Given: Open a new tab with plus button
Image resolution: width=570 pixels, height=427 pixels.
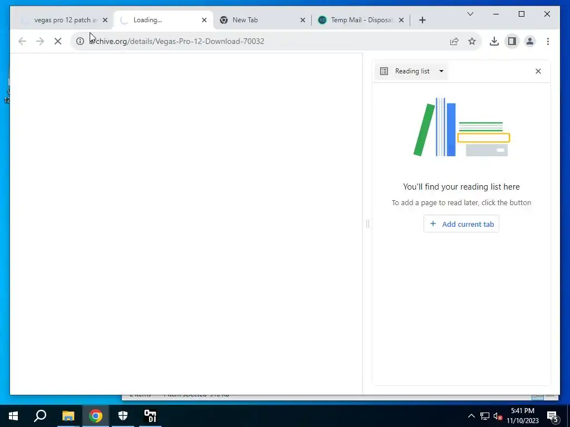Looking at the screenshot, I should [422, 20].
